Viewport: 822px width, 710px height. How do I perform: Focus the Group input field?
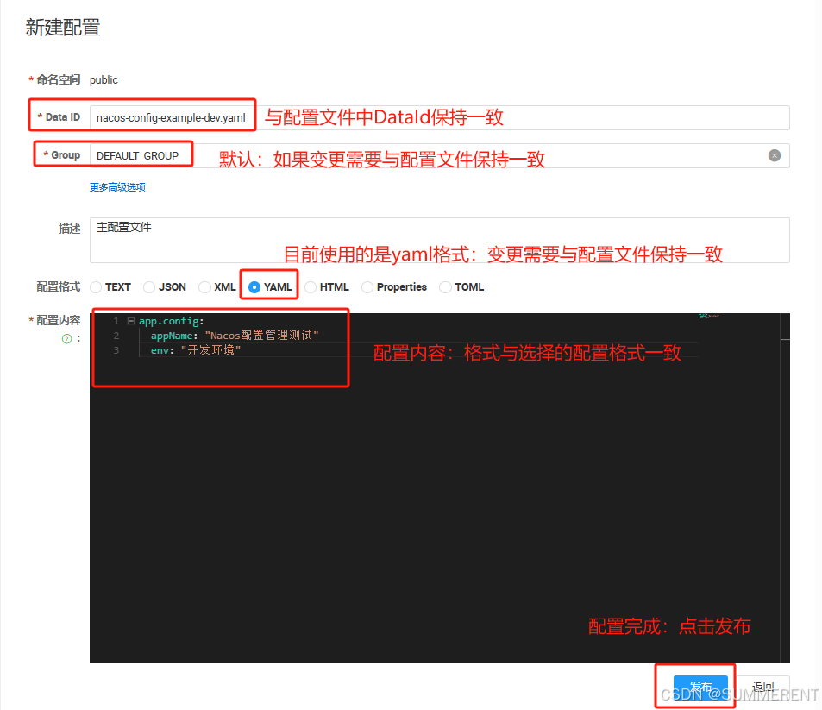coord(439,156)
